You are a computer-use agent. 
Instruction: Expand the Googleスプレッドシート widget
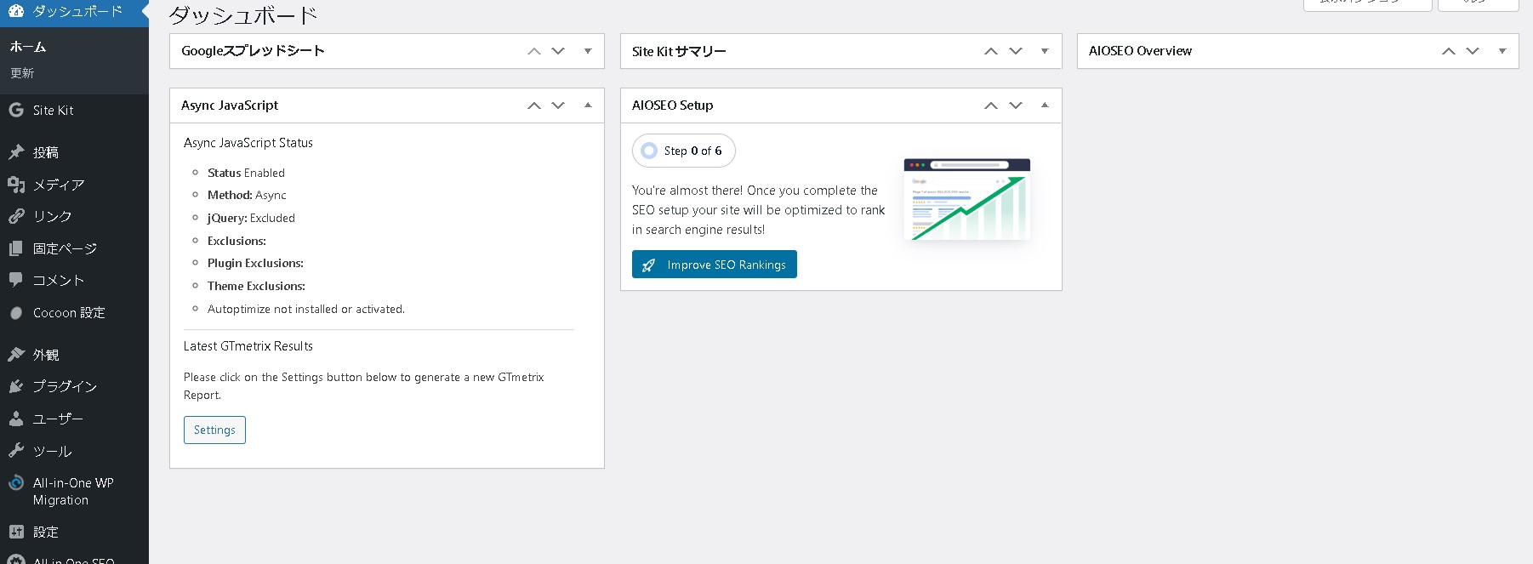(x=588, y=51)
